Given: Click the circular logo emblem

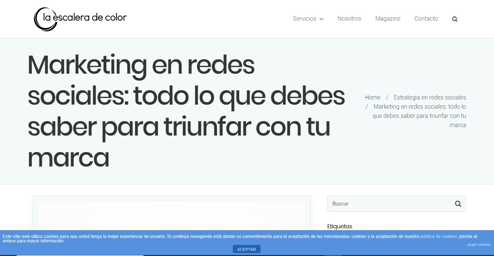Looking at the screenshot, I should [x=45, y=19].
